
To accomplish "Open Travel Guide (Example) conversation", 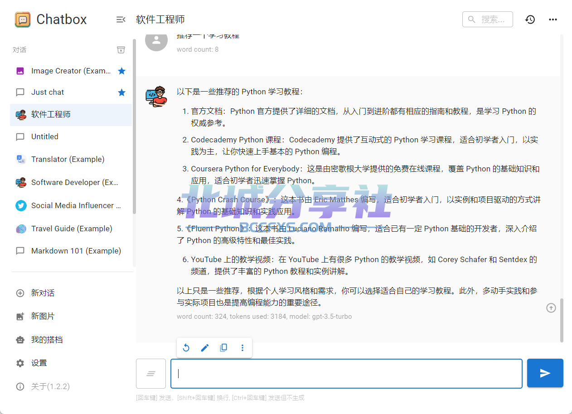I will point(71,229).
